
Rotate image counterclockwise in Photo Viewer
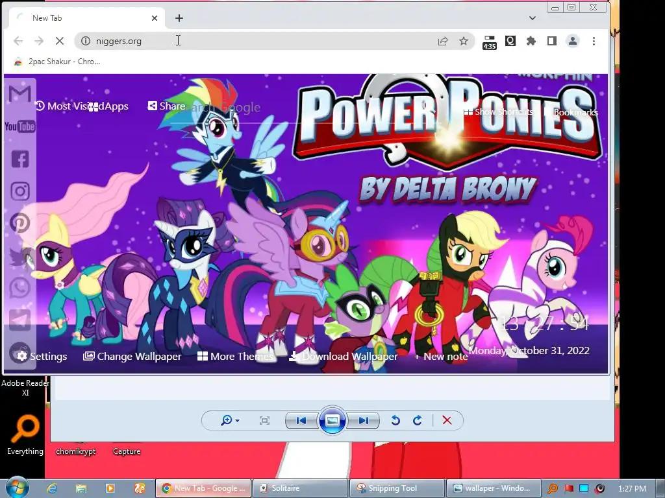395,420
